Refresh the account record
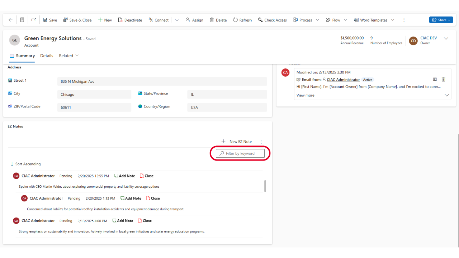The width and height of the screenshot is (459, 258). point(242,20)
